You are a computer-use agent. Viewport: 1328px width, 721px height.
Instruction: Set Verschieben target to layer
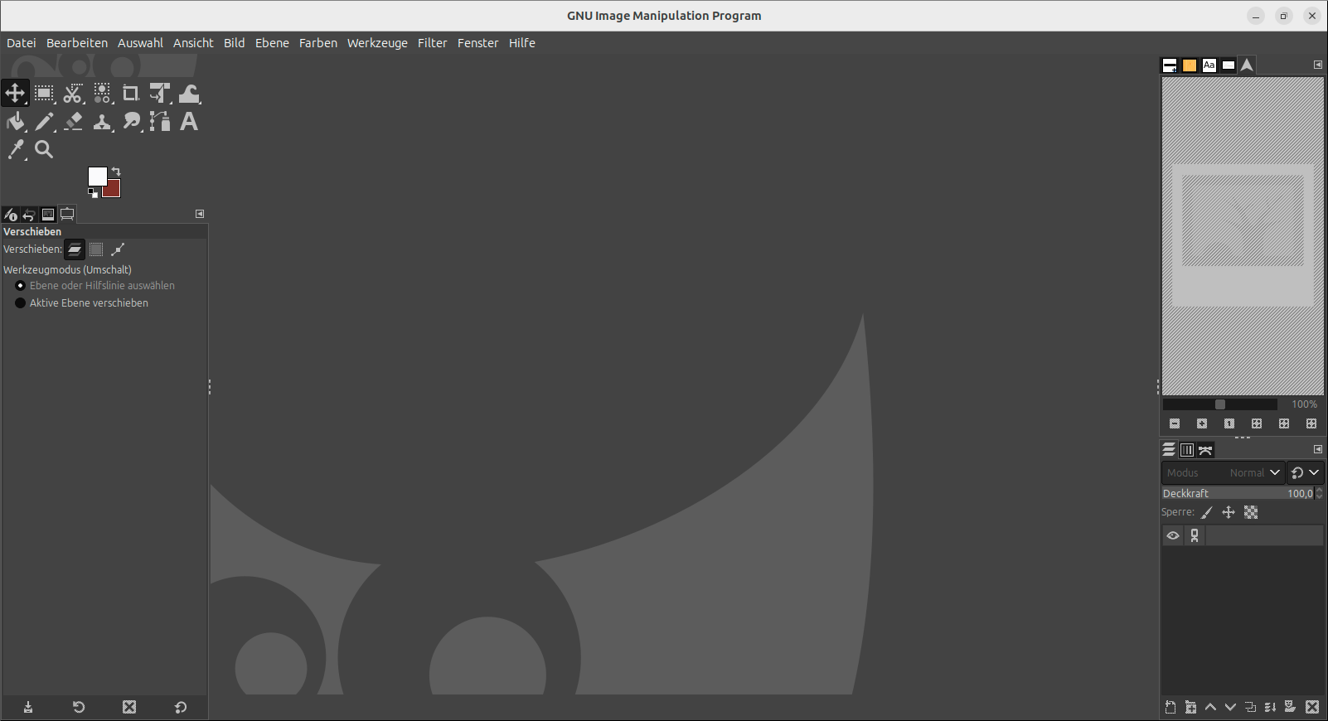pos(75,249)
